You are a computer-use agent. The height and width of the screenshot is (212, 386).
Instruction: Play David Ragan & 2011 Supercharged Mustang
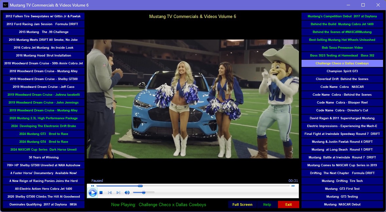[x=342, y=118]
